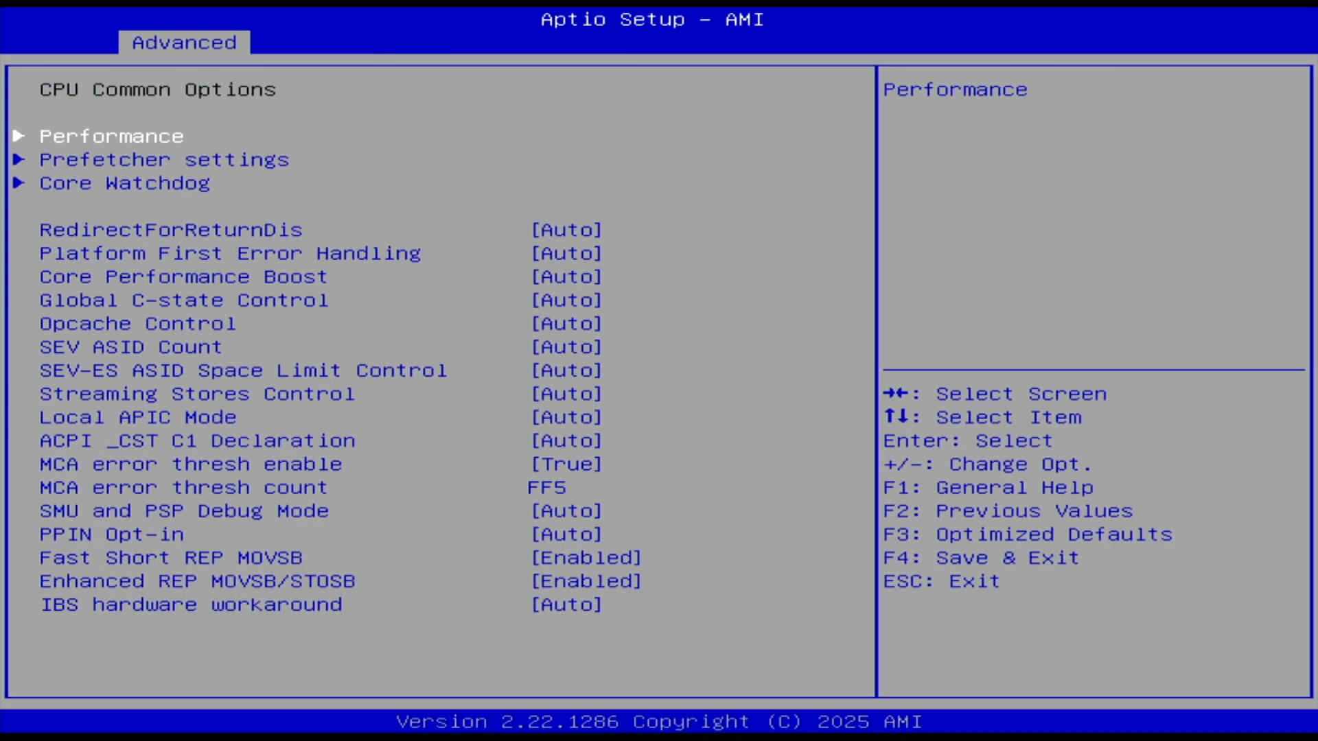Toggle Fast Short REP MOVSB Enabled value
1318x741 pixels.
(x=586, y=558)
